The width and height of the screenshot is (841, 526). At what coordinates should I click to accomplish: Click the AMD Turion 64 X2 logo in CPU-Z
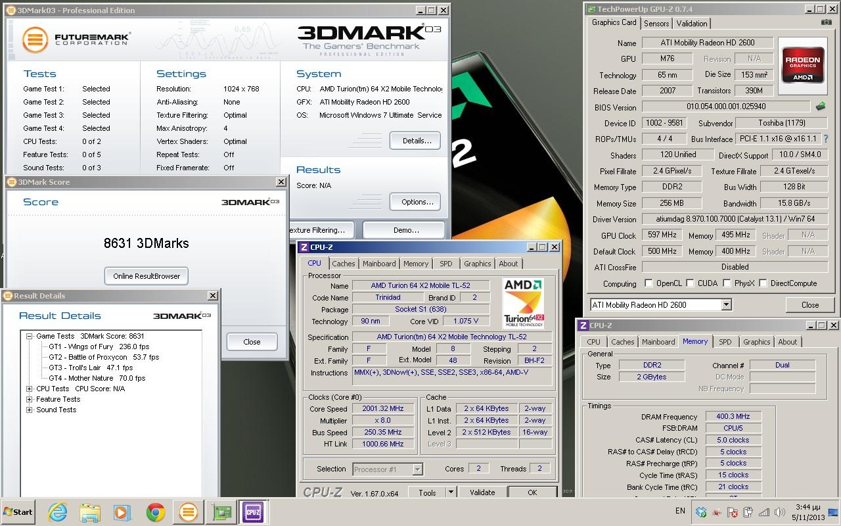coord(524,304)
